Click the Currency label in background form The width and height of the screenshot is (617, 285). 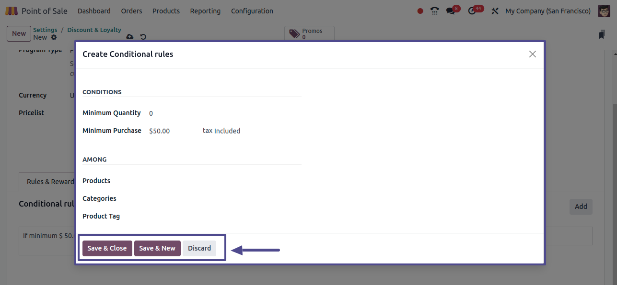(33, 95)
